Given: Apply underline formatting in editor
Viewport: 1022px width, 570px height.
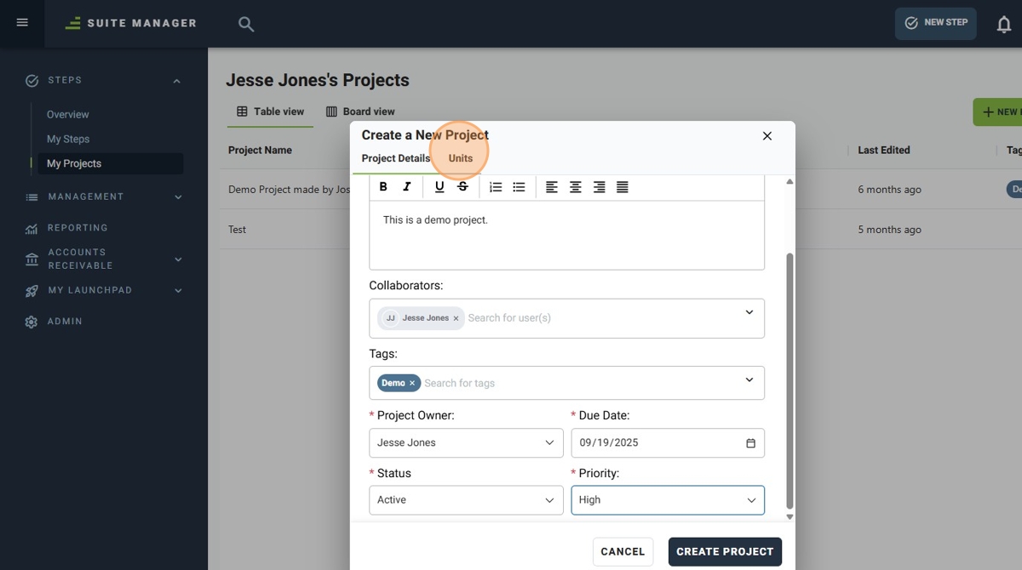Looking at the screenshot, I should click(x=439, y=187).
